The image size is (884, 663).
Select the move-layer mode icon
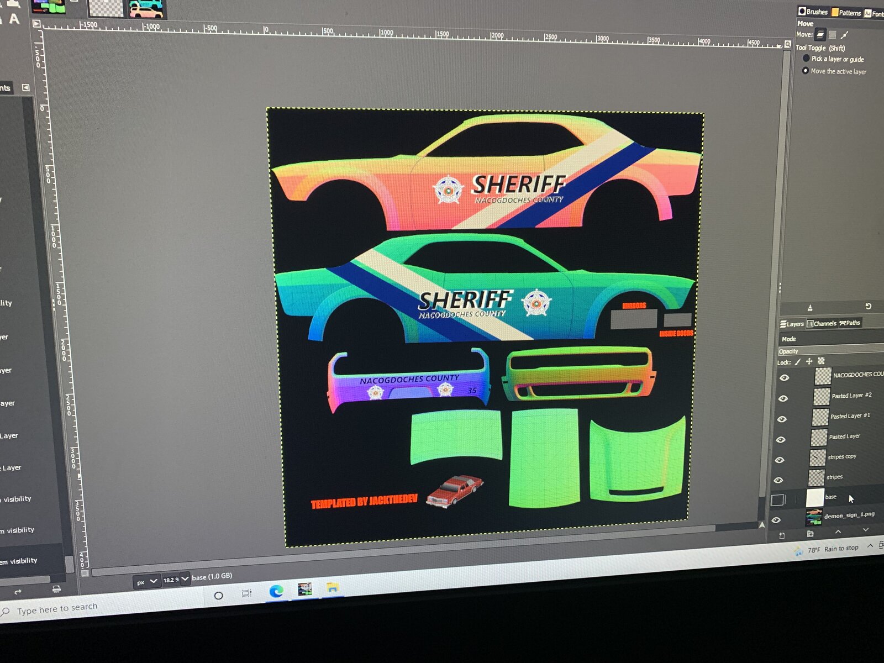coord(820,35)
